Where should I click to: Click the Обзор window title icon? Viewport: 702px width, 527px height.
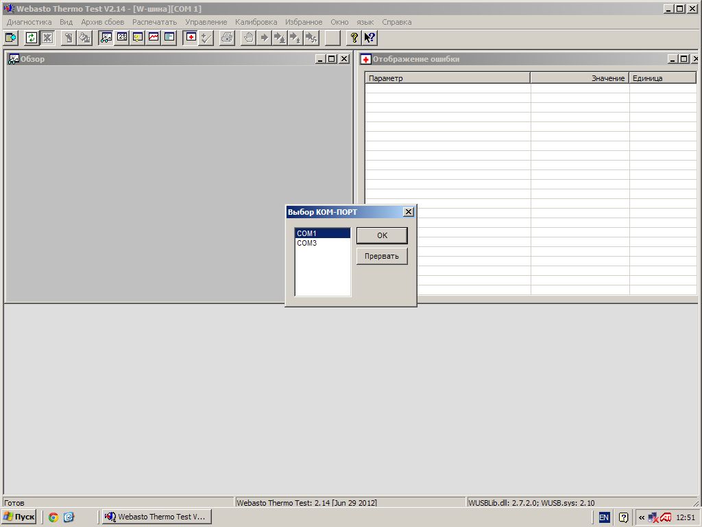14,59
